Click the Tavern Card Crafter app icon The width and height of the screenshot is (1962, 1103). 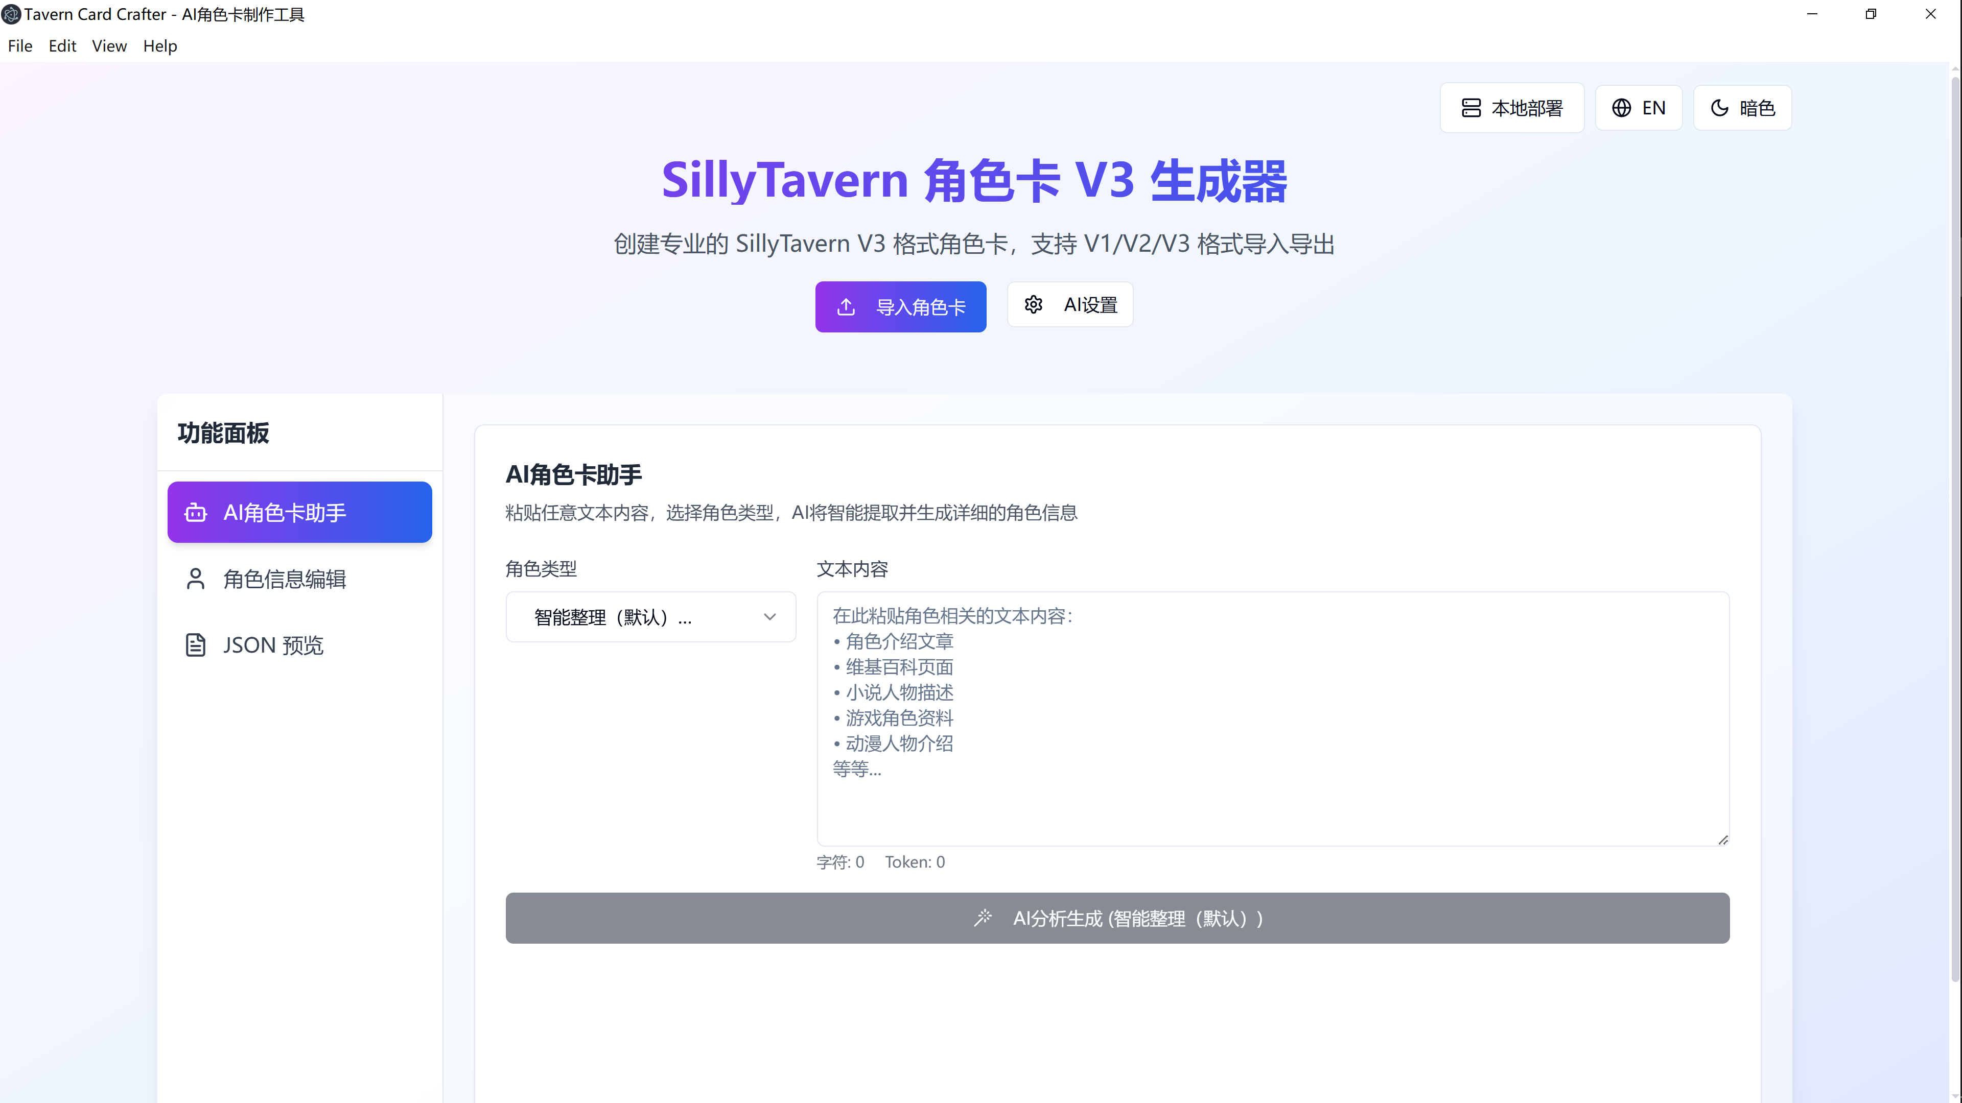[11, 14]
